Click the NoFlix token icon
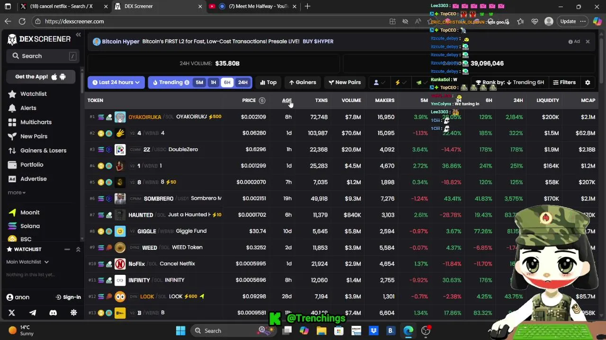Image resolution: width=606 pixels, height=340 pixels. (120, 264)
